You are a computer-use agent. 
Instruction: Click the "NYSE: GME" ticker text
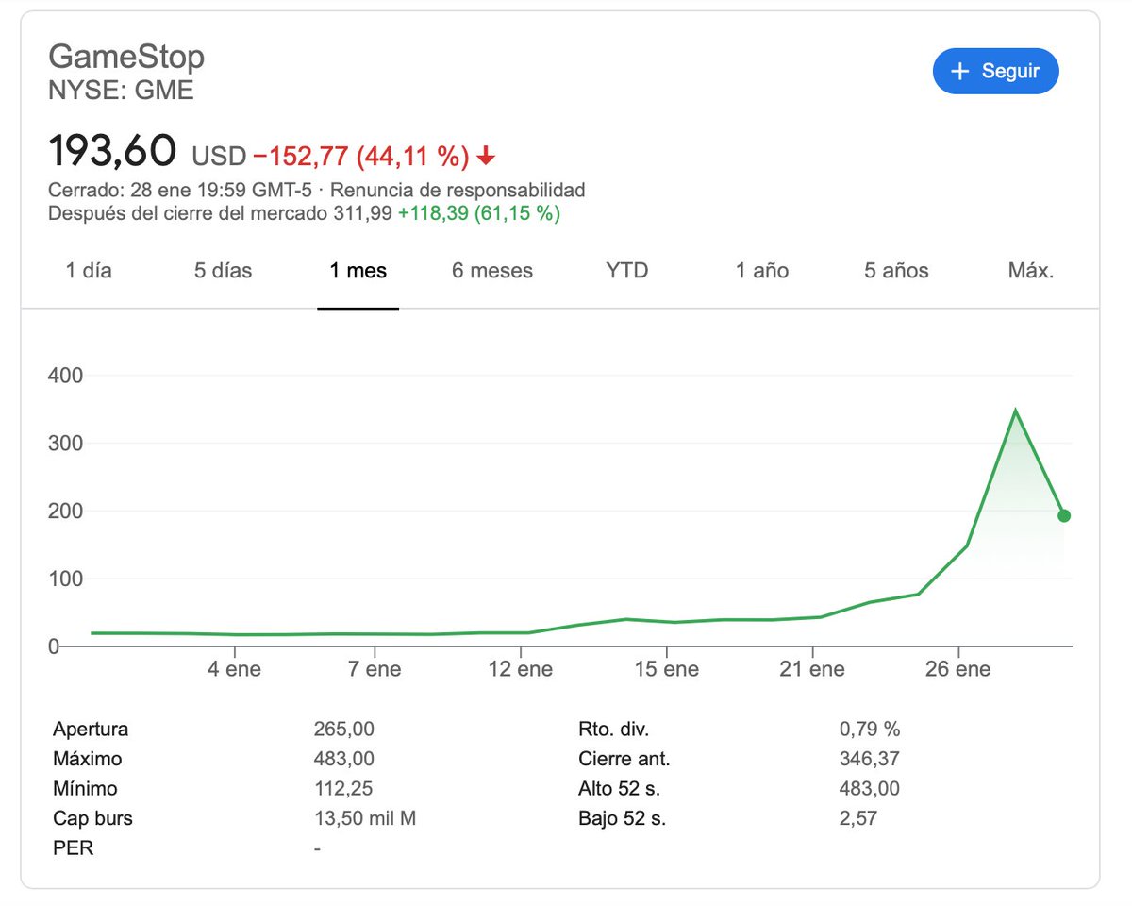122,91
